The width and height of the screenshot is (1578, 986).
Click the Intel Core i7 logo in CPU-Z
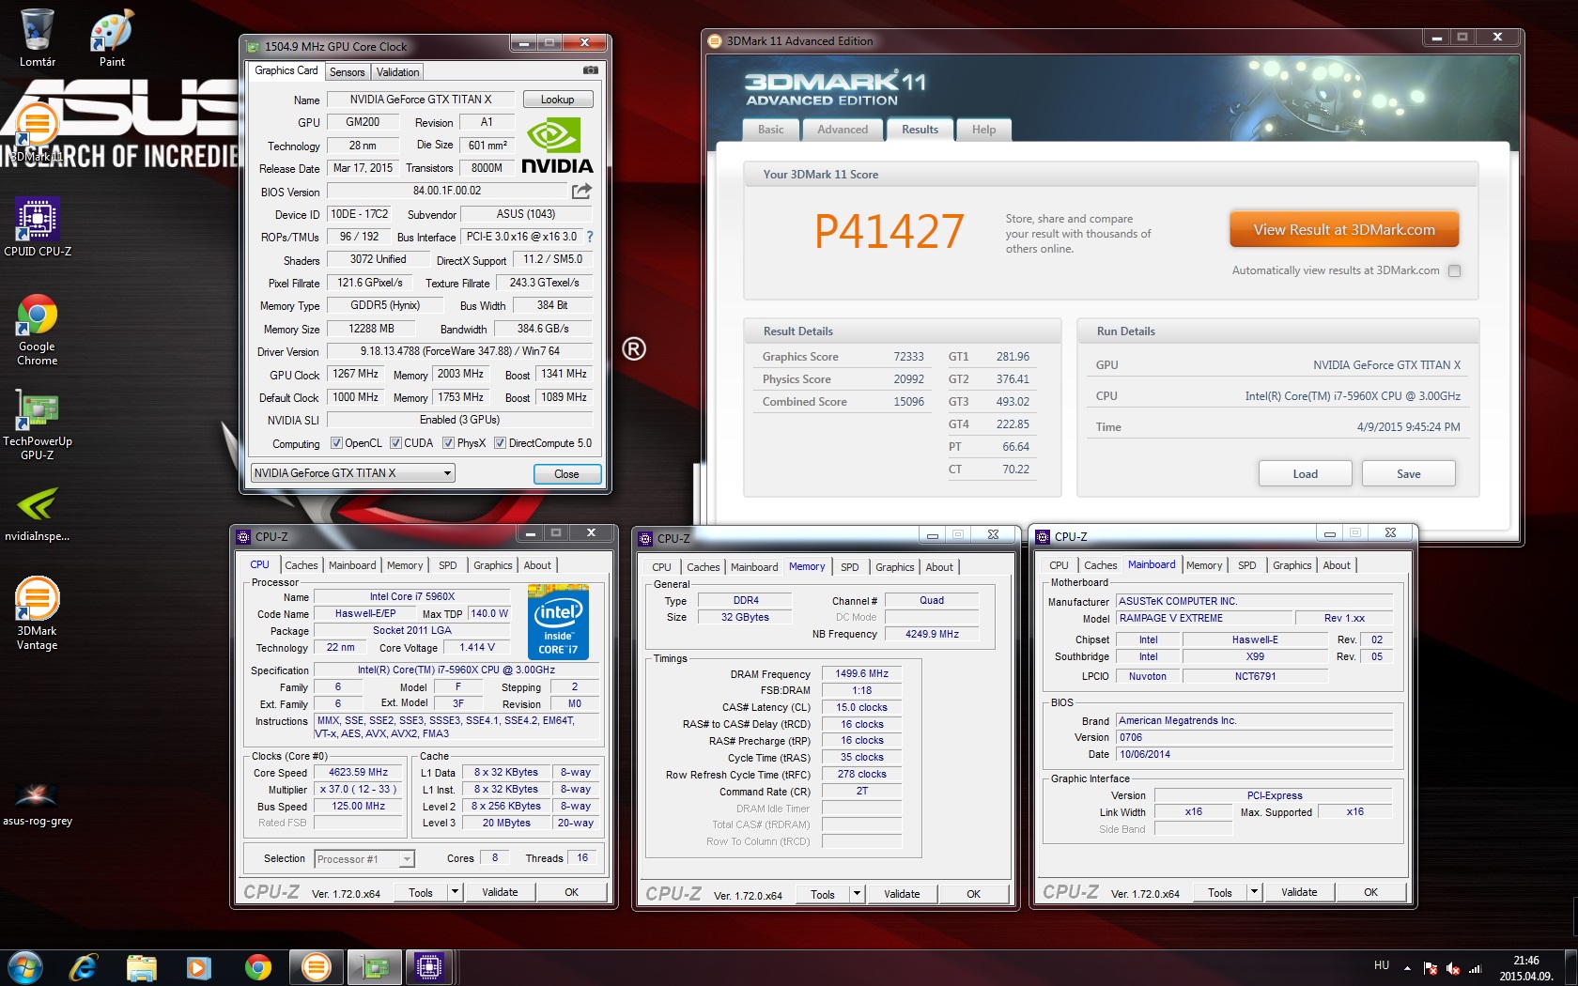click(x=558, y=622)
